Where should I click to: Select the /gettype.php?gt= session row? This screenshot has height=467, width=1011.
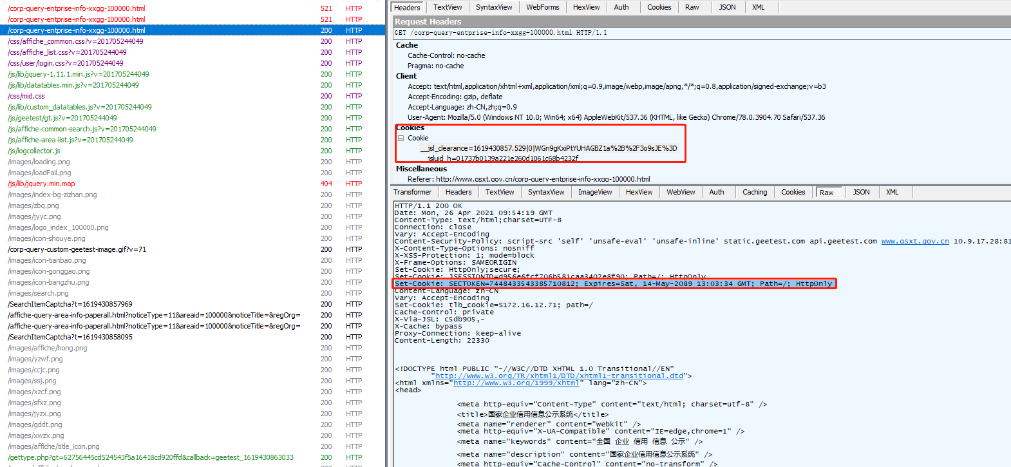point(193,457)
